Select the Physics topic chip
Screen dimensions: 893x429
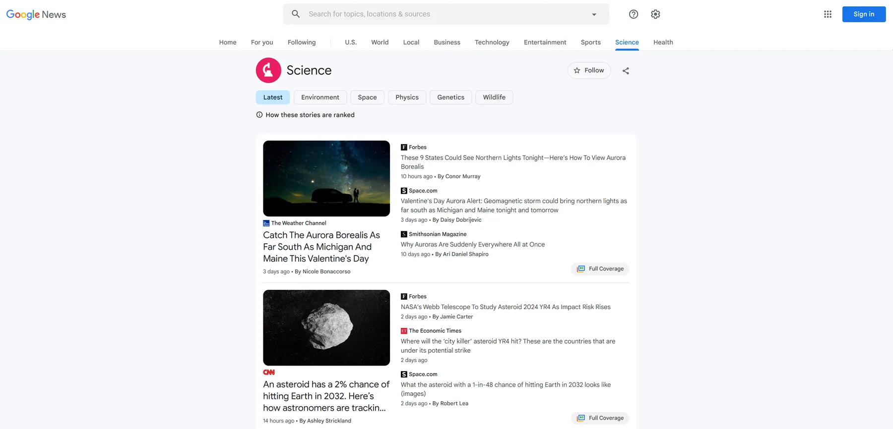pos(407,97)
